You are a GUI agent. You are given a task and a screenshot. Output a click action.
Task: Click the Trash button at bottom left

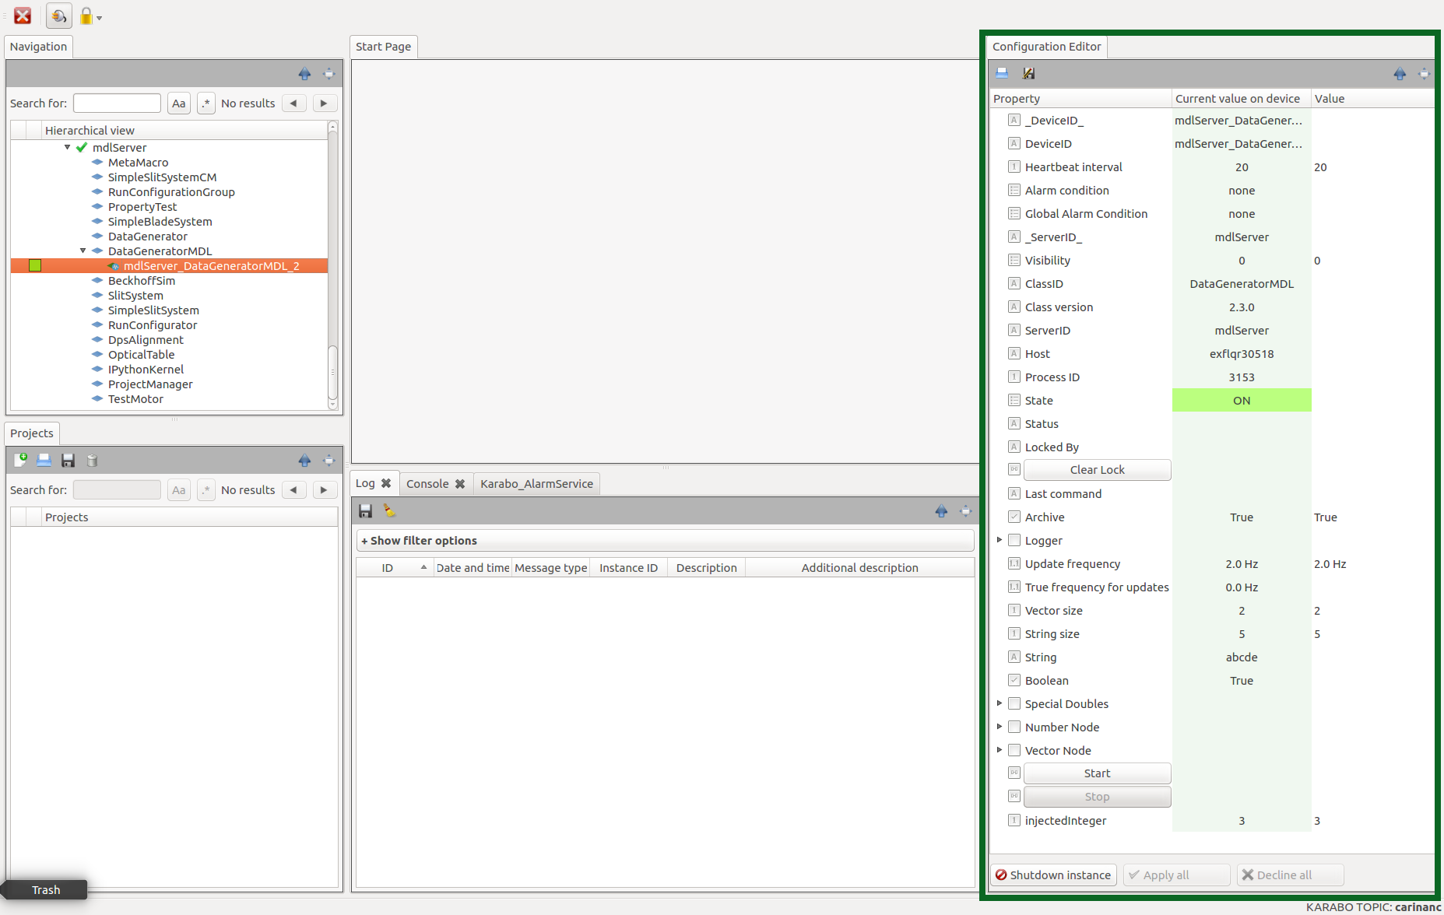click(46, 889)
